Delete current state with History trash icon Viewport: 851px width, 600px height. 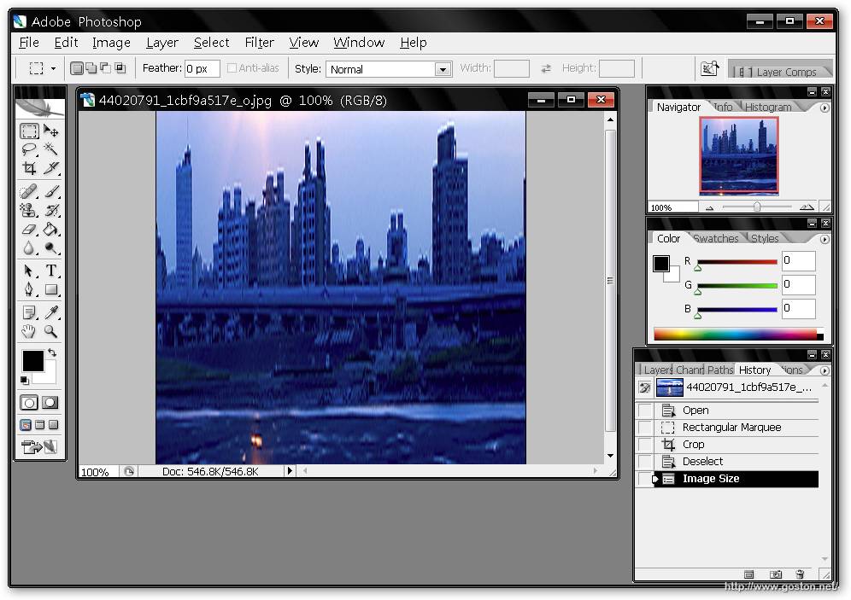click(800, 574)
